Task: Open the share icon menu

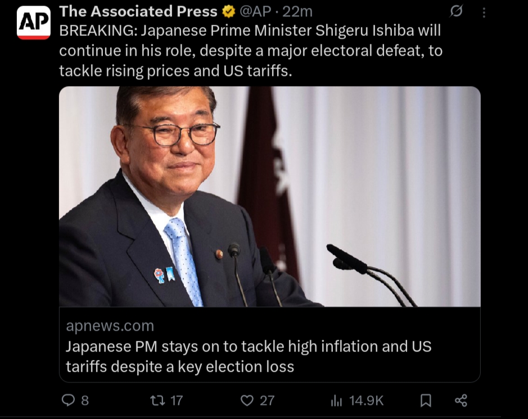Action: (461, 400)
